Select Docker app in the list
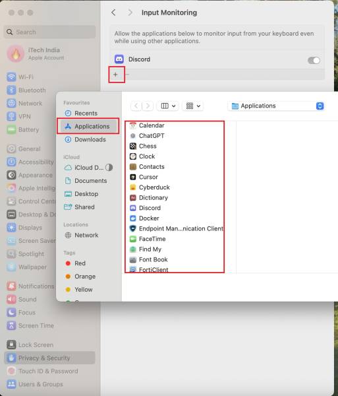The image size is (338, 396). (x=144, y=218)
